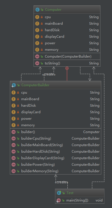Click the Test class title
112x208 pixels.
click(70, 193)
